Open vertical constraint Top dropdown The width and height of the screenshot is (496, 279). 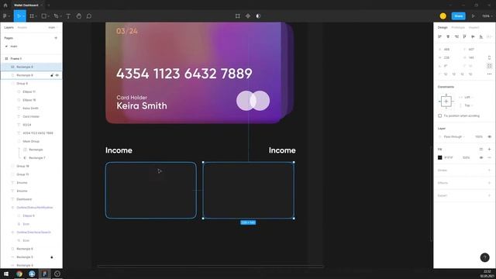click(468, 105)
